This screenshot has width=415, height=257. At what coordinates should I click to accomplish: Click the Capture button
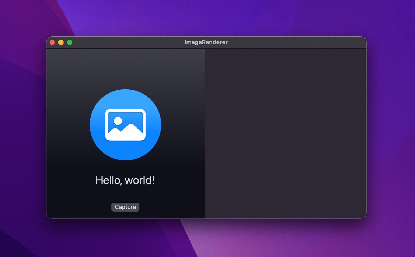pos(125,207)
